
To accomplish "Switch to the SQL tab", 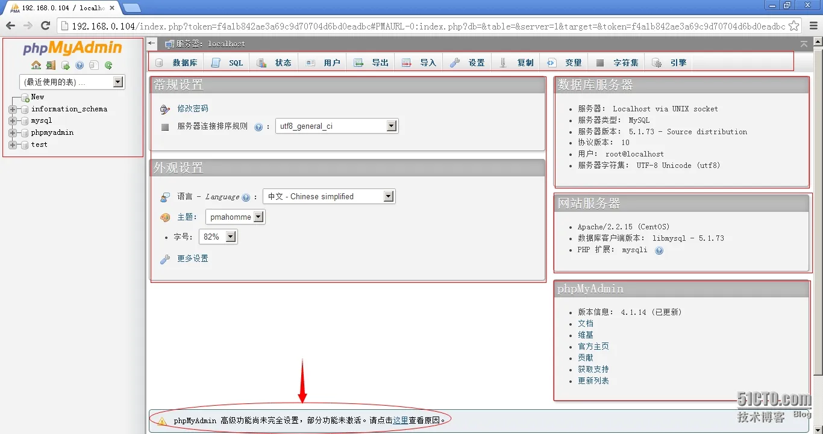I will click(x=228, y=63).
